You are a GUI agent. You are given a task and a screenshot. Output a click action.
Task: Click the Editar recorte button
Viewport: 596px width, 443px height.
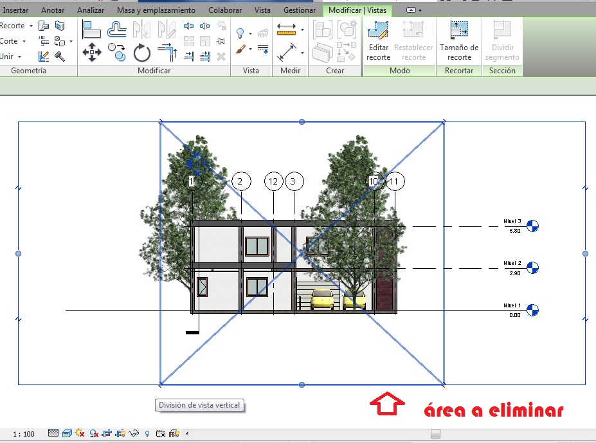click(379, 42)
